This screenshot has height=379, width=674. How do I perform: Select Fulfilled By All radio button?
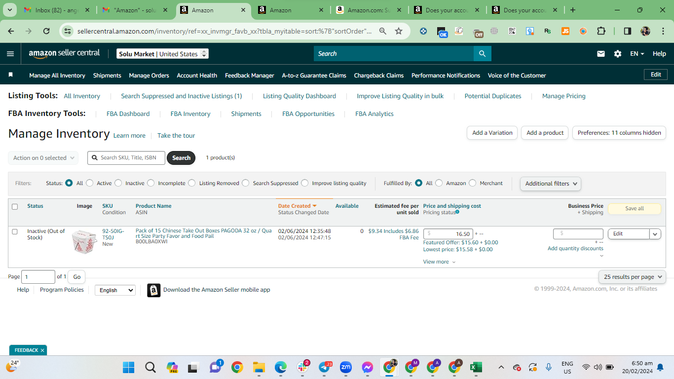(419, 183)
